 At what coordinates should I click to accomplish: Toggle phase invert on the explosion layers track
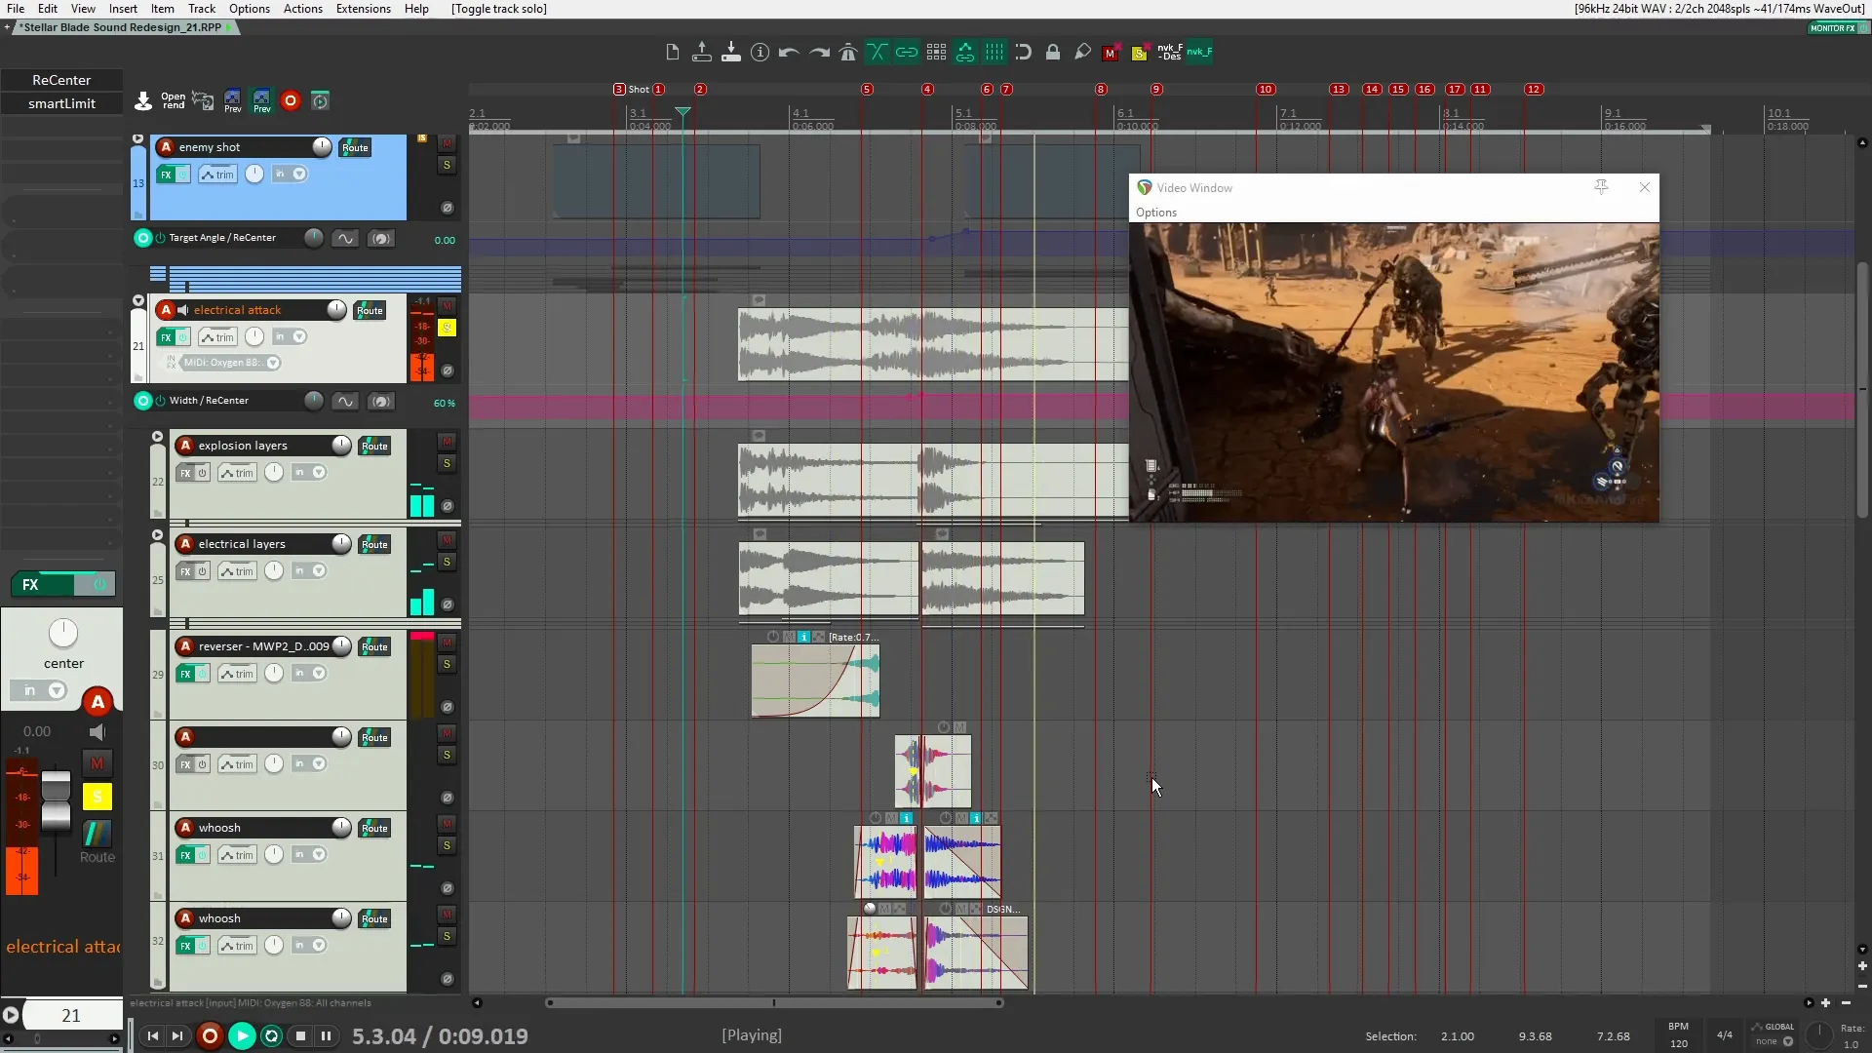[448, 506]
